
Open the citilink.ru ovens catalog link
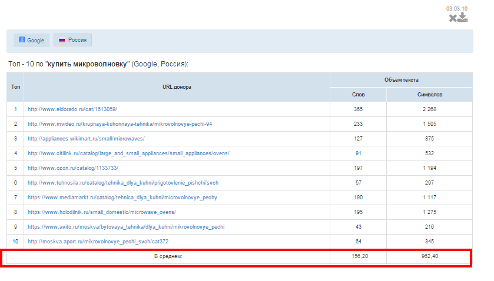coord(128,153)
